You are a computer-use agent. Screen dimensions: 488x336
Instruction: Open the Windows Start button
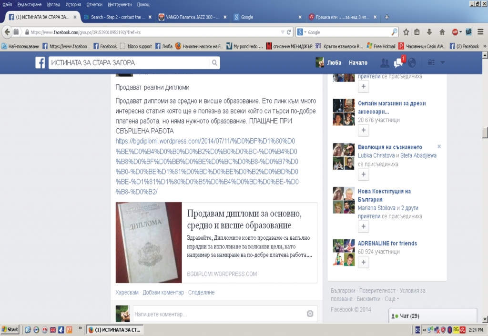(x=10, y=329)
